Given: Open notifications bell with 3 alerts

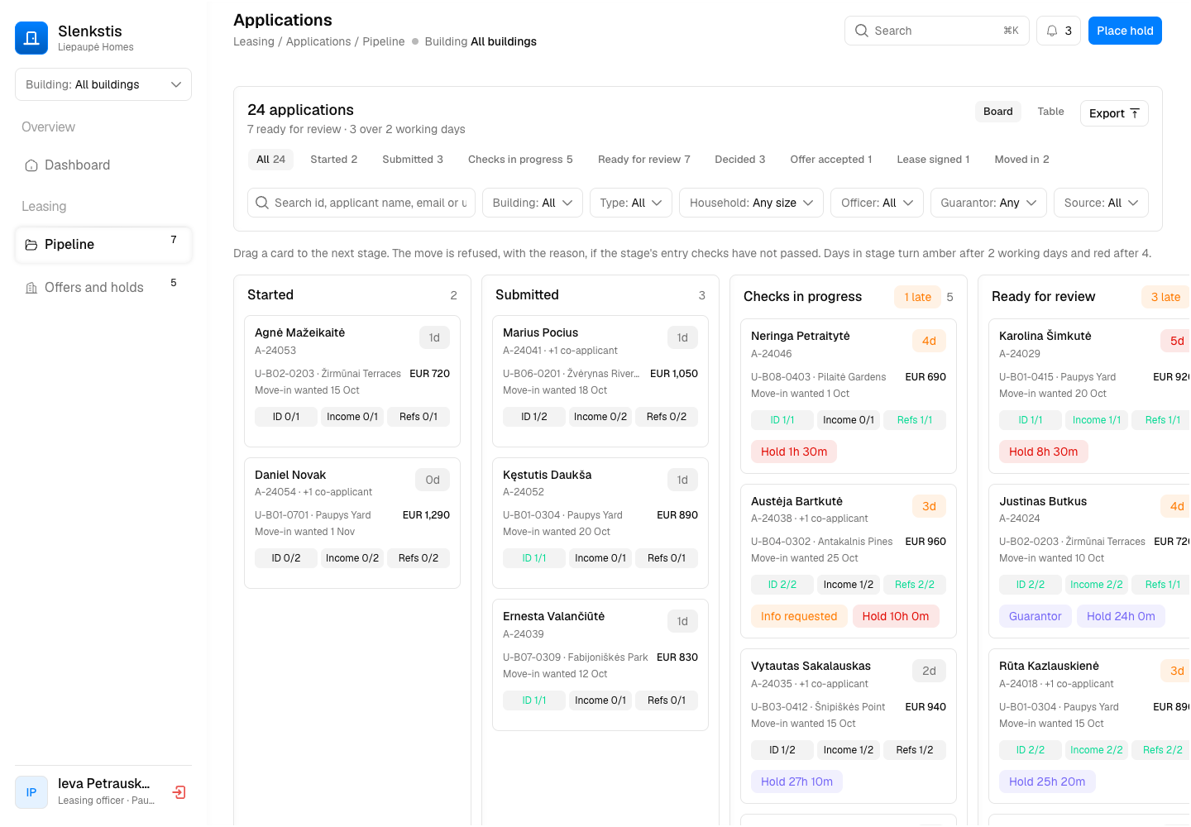Looking at the screenshot, I should click(x=1059, y=31).
